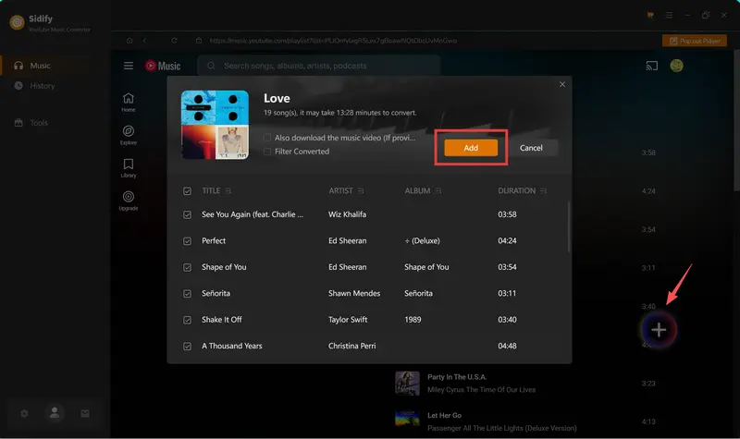Screen dimensions: 740x439
Task: Click Party In The U.S.A. album thumbnail
Action: pos(407,383)
